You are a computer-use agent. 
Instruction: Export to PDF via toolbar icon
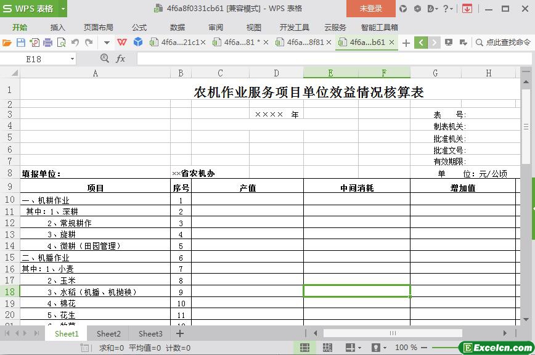point(35,43)
